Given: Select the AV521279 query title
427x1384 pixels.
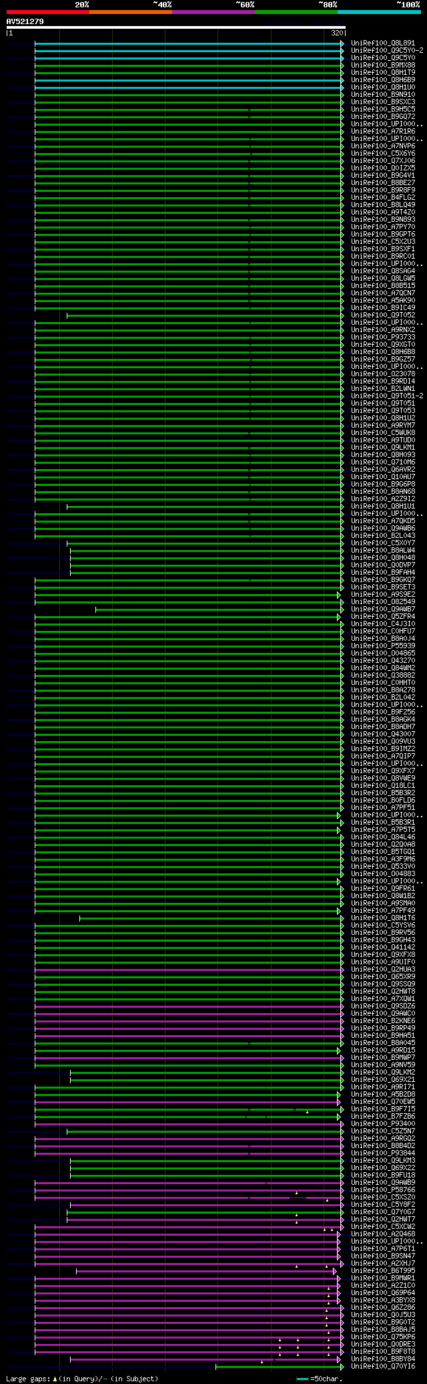Looking at the screenshot, I should [x=25, y=21].
